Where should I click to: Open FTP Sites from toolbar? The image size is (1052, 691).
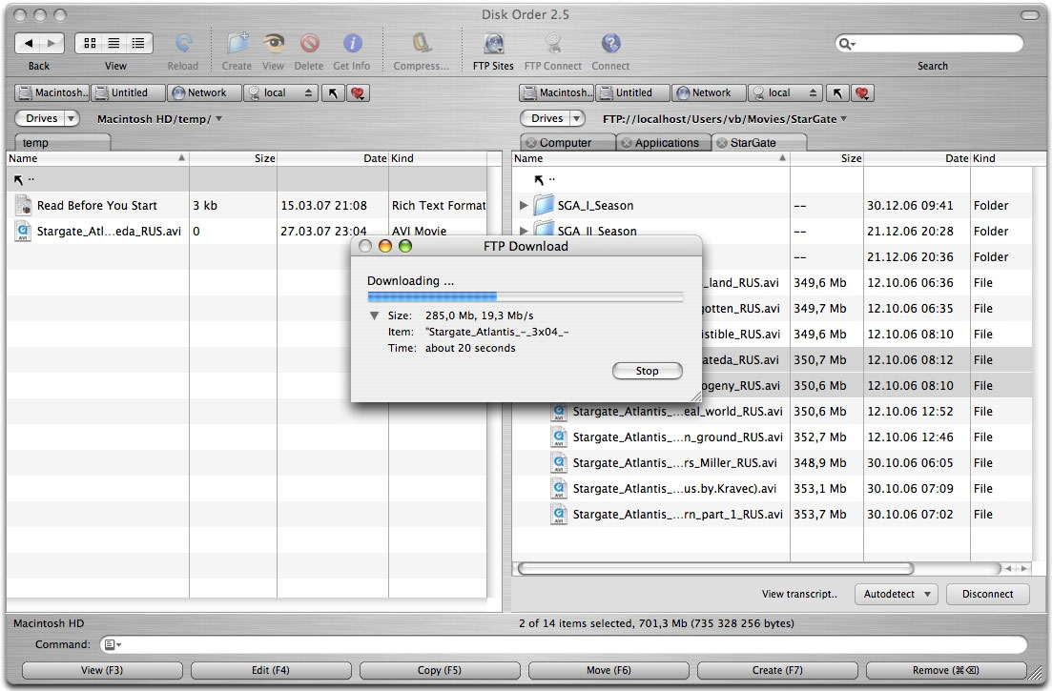[x=494, y=44]
